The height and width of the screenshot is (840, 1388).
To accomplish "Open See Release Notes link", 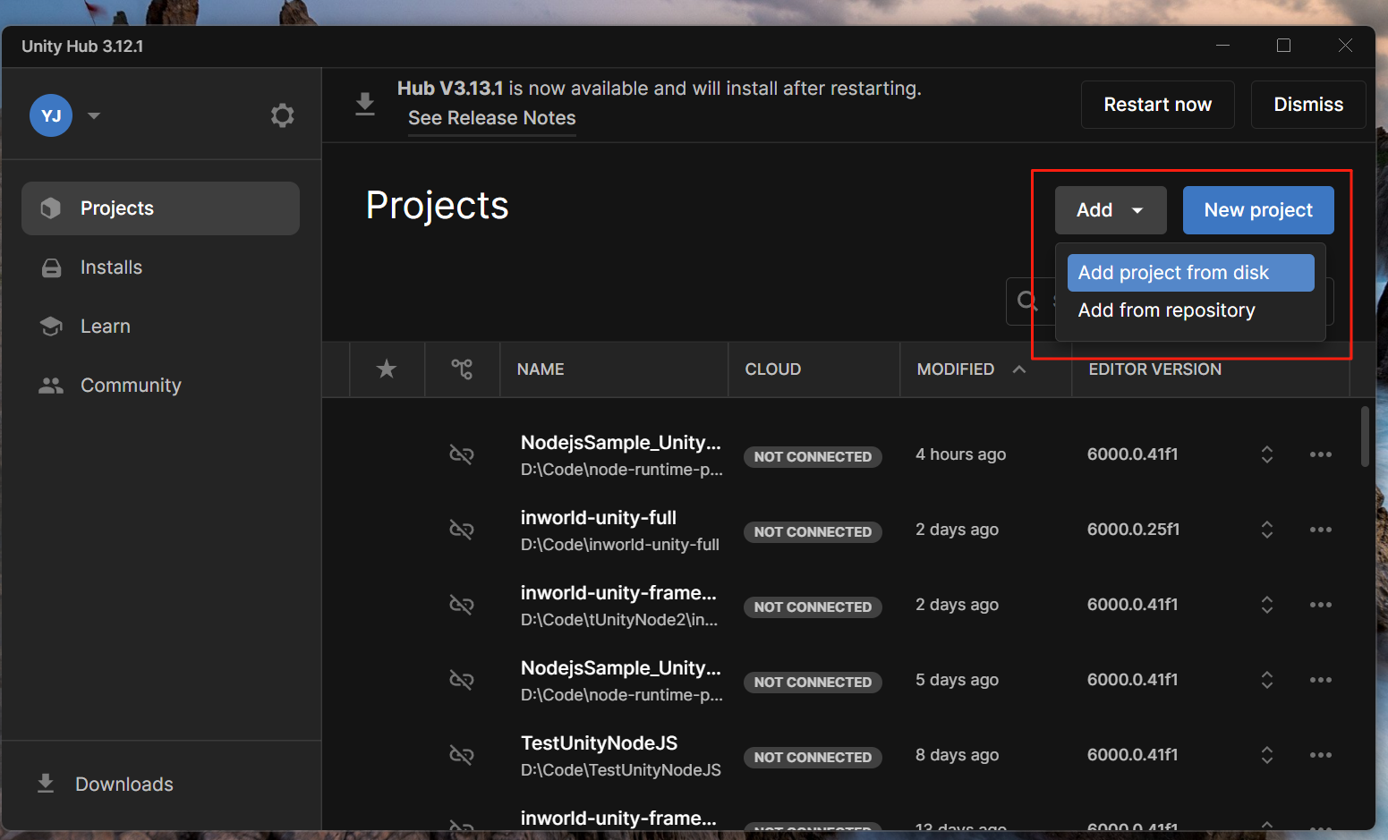I will (490, 117).
